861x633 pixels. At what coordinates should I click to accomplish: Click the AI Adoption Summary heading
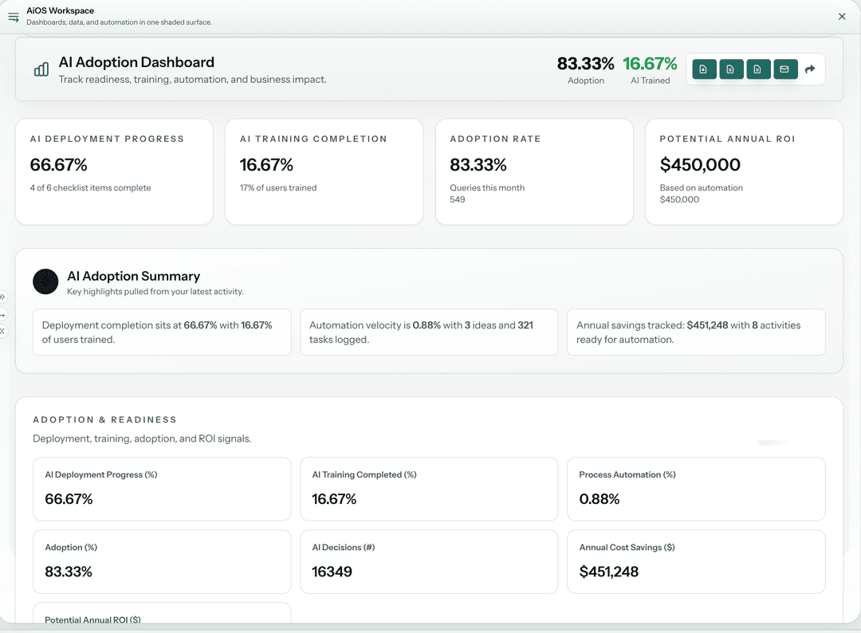tap(133, 276)
